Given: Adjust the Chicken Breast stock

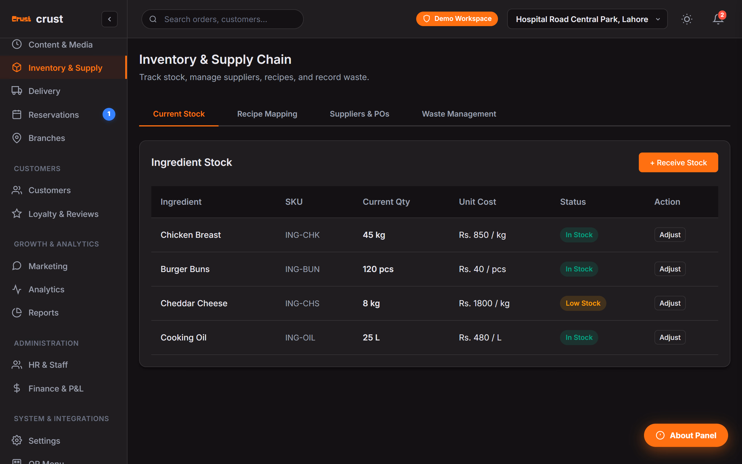Looking at the screenshot, I should point(670,235).
